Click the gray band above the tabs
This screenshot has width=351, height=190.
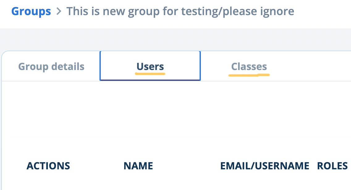(175, 39)
